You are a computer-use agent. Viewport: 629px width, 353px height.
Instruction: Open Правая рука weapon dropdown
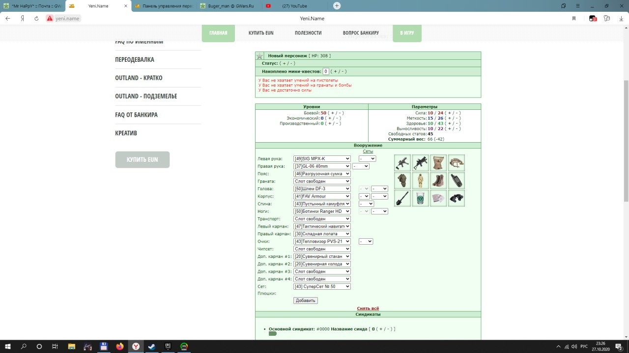tap(322, 166)
